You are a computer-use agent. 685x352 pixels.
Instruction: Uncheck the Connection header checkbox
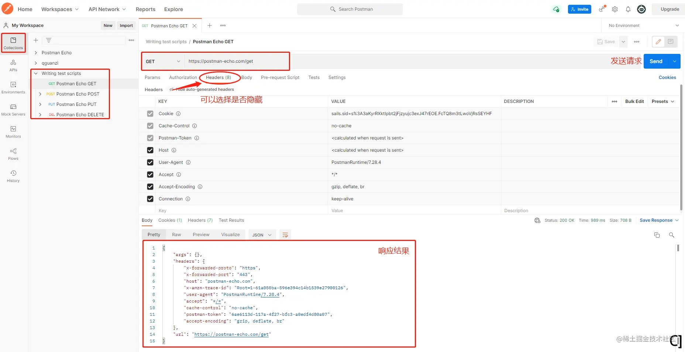150,199
